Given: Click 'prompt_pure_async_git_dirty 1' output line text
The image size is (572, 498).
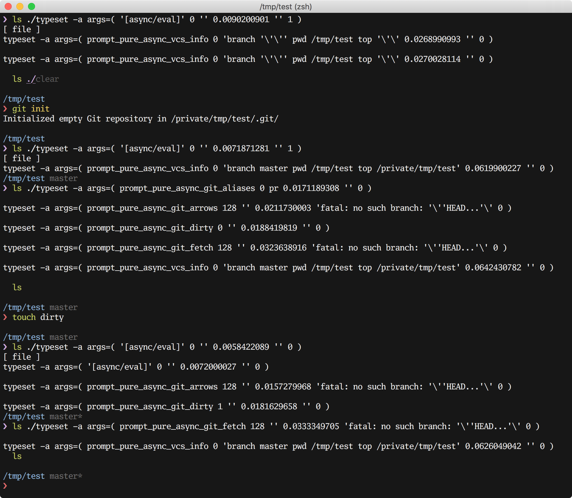Looking at the screenshot, I should pos(154,407).
